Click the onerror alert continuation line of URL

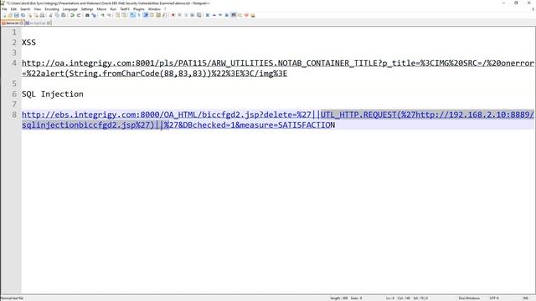click(154, 74)
